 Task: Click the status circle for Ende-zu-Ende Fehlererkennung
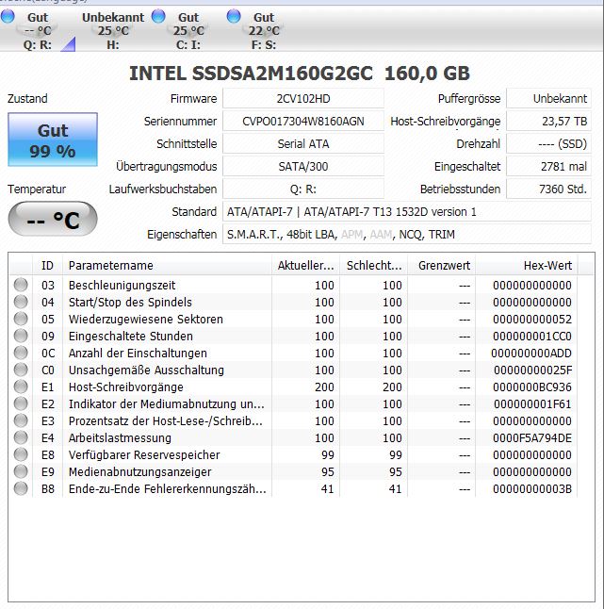pyautogui.click(x=21, y=488)
